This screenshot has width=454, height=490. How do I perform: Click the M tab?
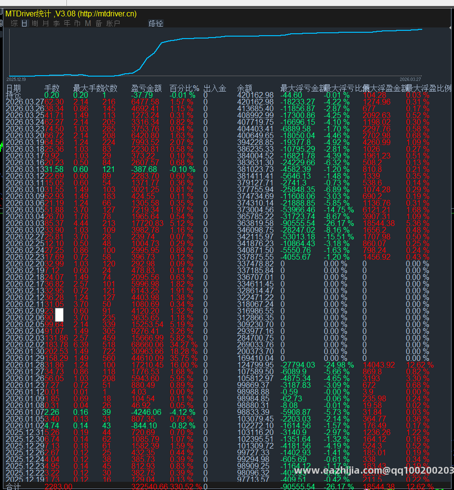[x=88, y=24]
